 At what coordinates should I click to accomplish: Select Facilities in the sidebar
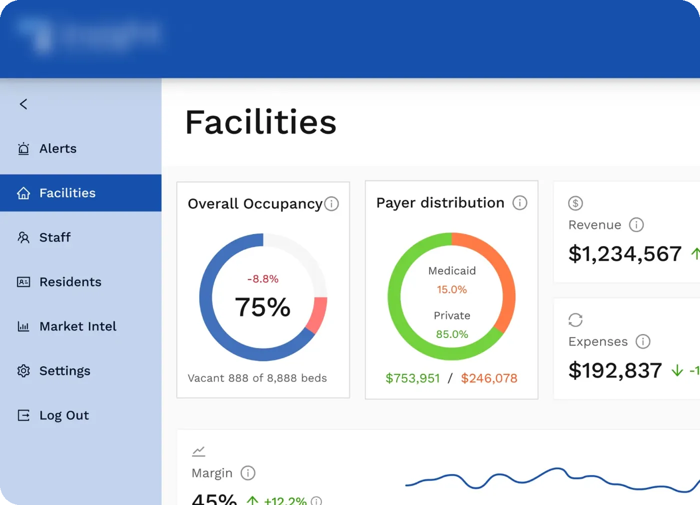pos(80,193)
